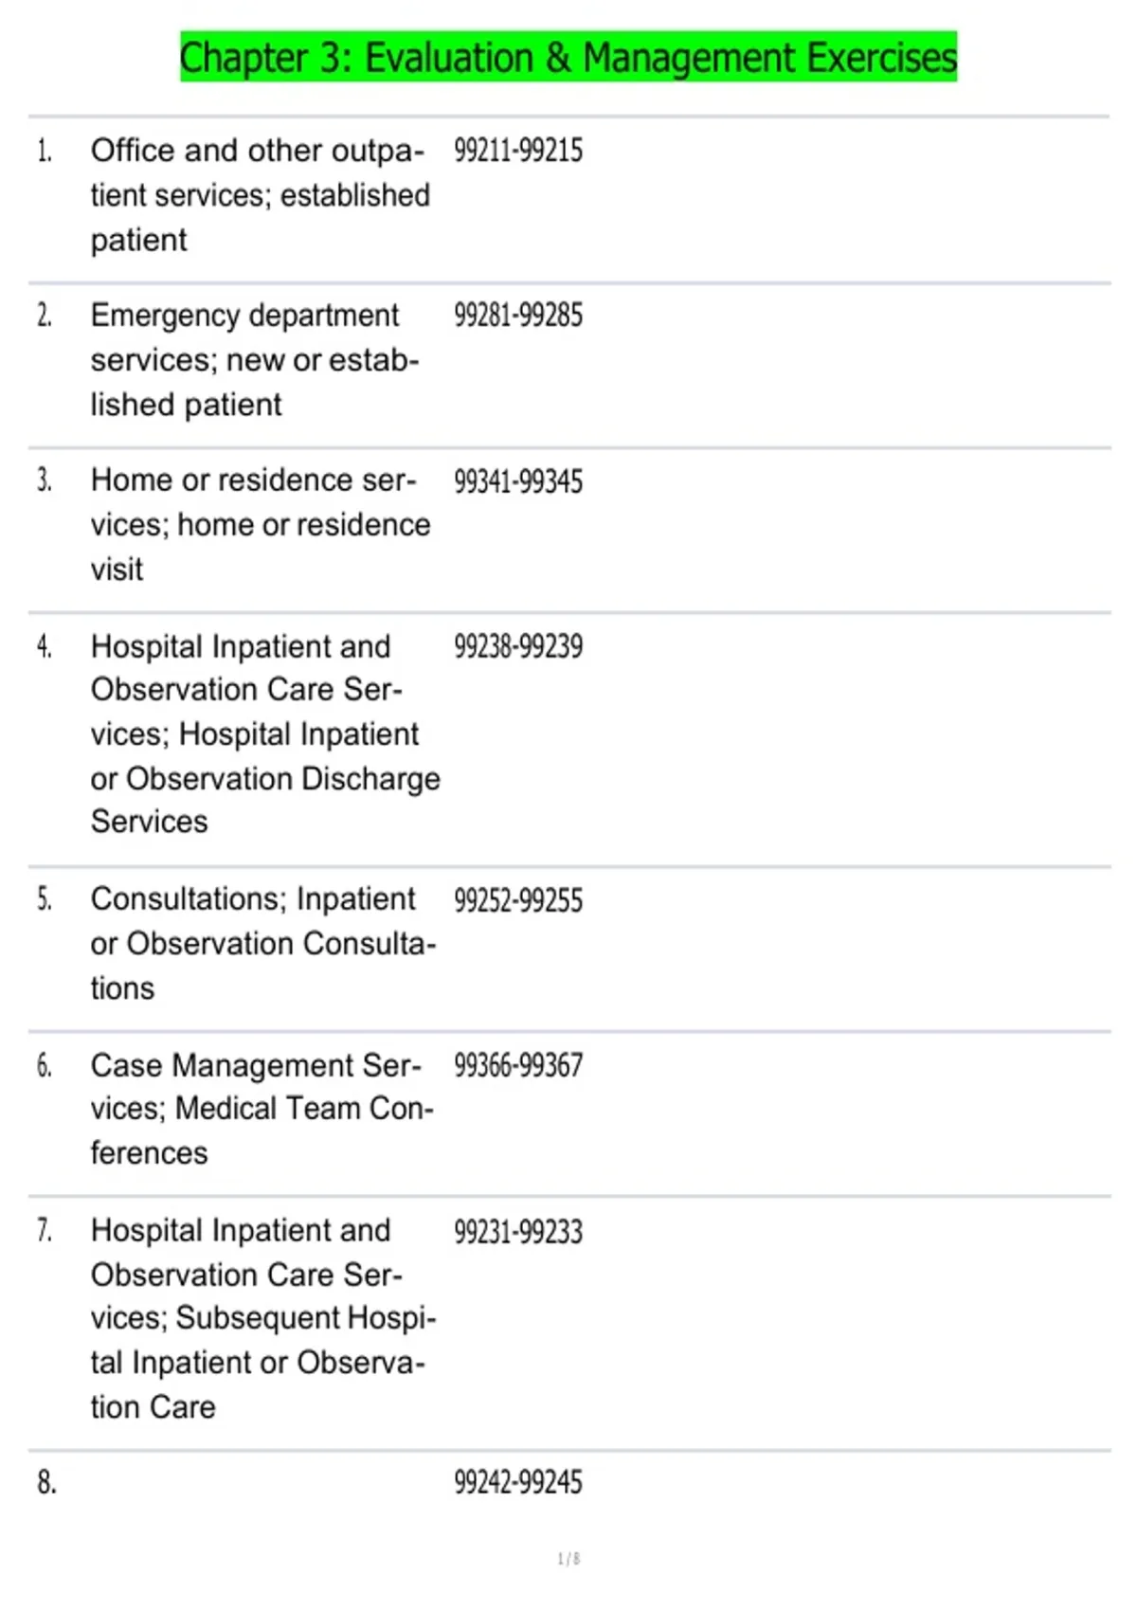Select the code range 99211-99215
Viewport: 1137px width, 1611px height.
517,151
